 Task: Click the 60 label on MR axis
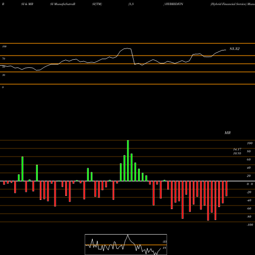point(248,160)
